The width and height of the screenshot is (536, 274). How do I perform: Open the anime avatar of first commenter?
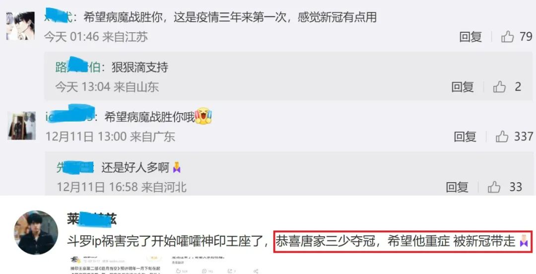(x=20, y=26)
